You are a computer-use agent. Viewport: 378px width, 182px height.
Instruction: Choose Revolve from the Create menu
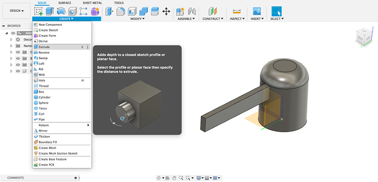pos(62,53)
